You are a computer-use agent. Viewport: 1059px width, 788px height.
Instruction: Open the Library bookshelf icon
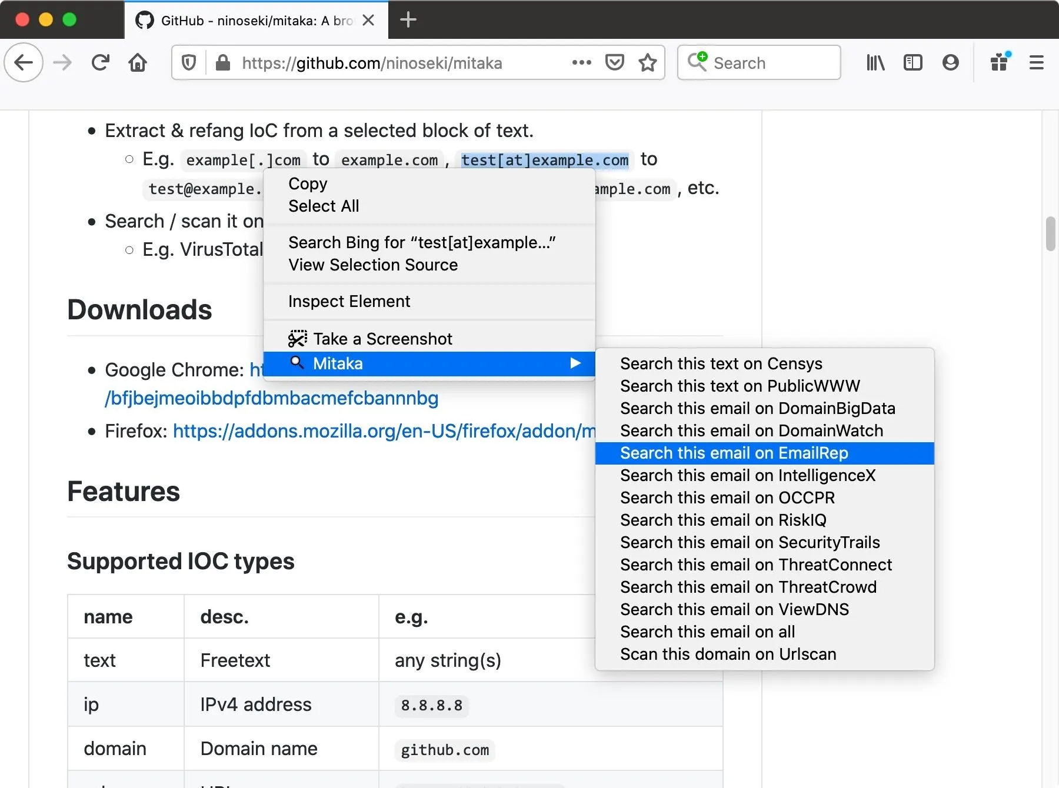point(875,62)
